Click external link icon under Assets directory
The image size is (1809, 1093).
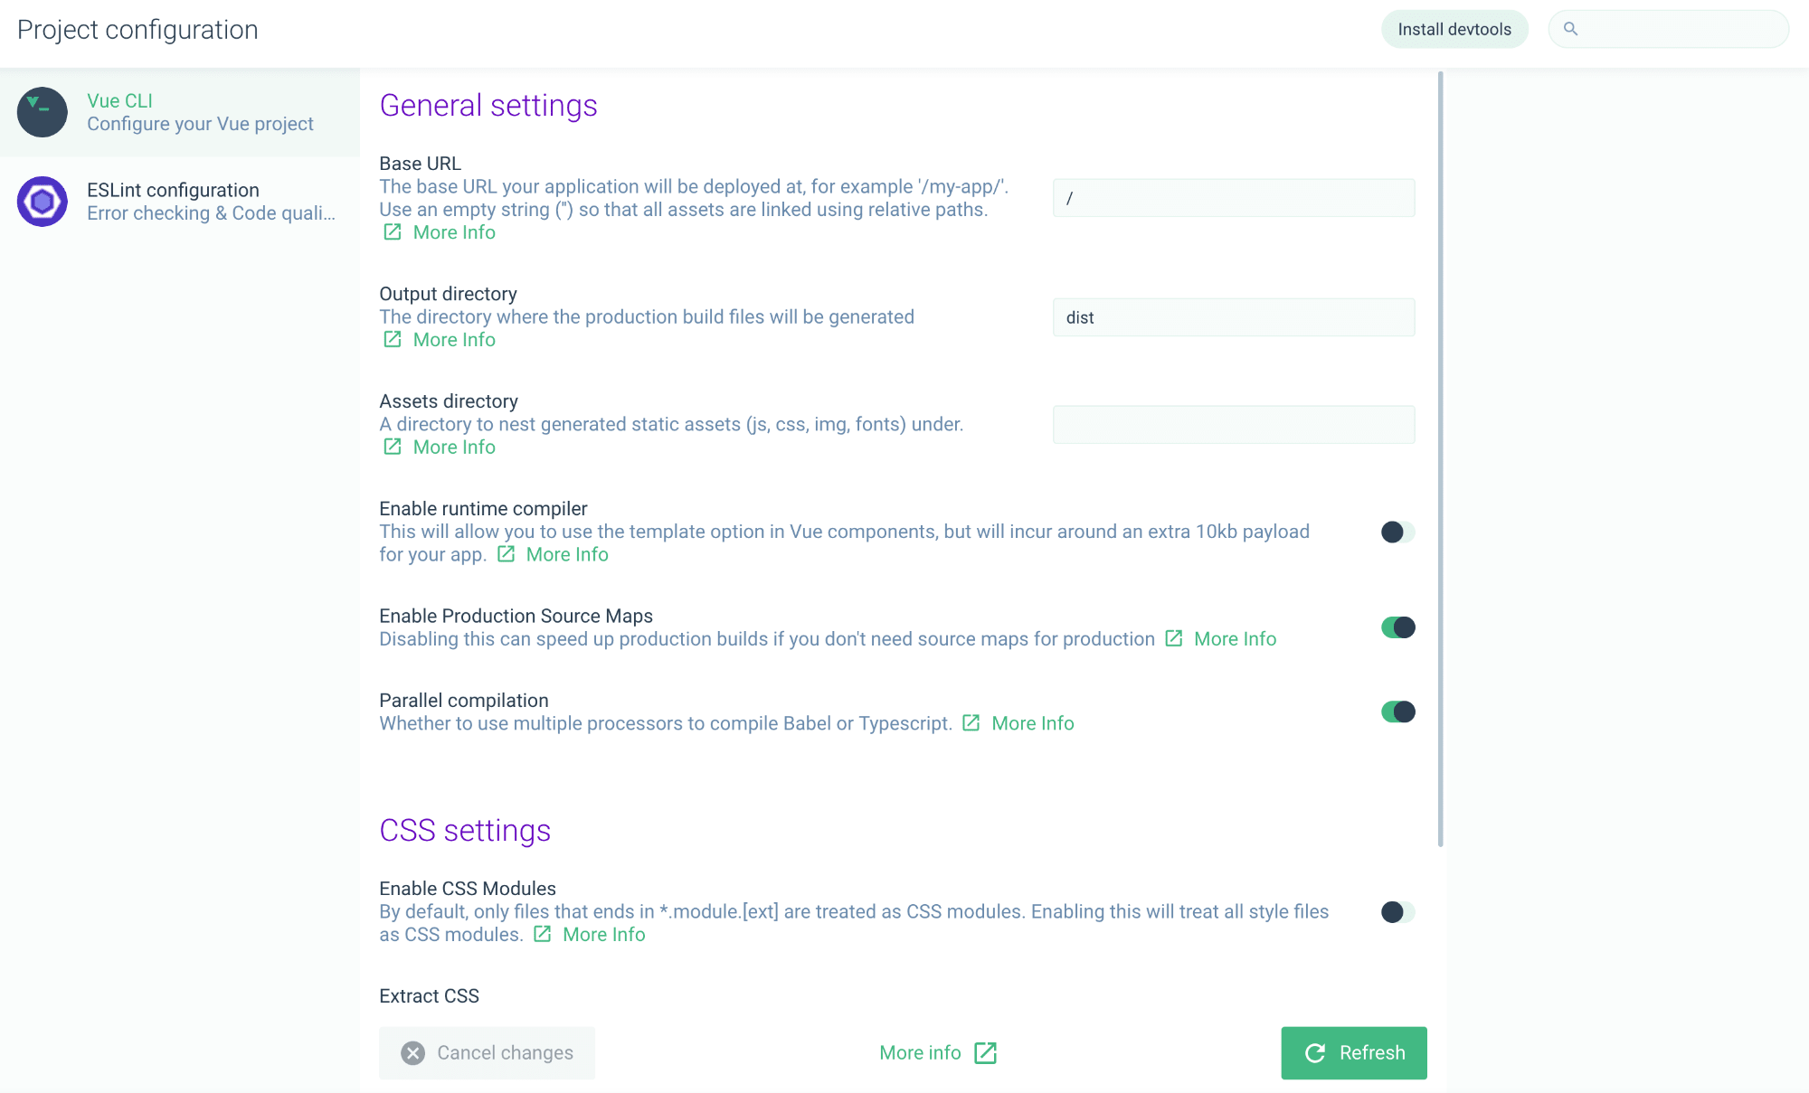(x=393, y=448)
